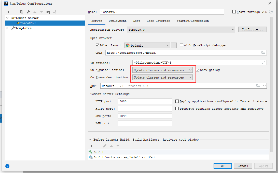This screenshot has height=173, width=278.
Task: Click Apply button
Action: (263, 166)
